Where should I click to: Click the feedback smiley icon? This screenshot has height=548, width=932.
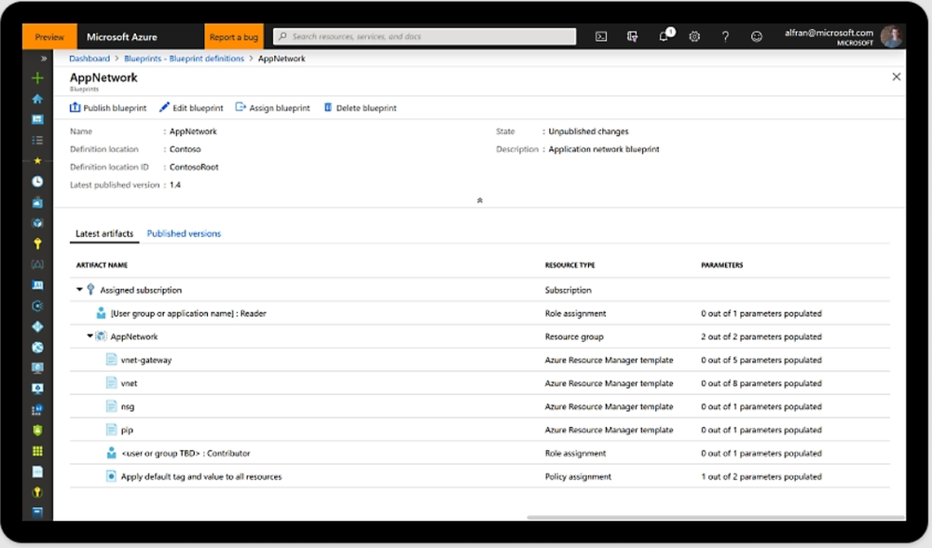click(x=756, y=36)
